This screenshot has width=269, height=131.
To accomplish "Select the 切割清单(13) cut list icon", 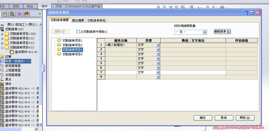I will (2, 29).
